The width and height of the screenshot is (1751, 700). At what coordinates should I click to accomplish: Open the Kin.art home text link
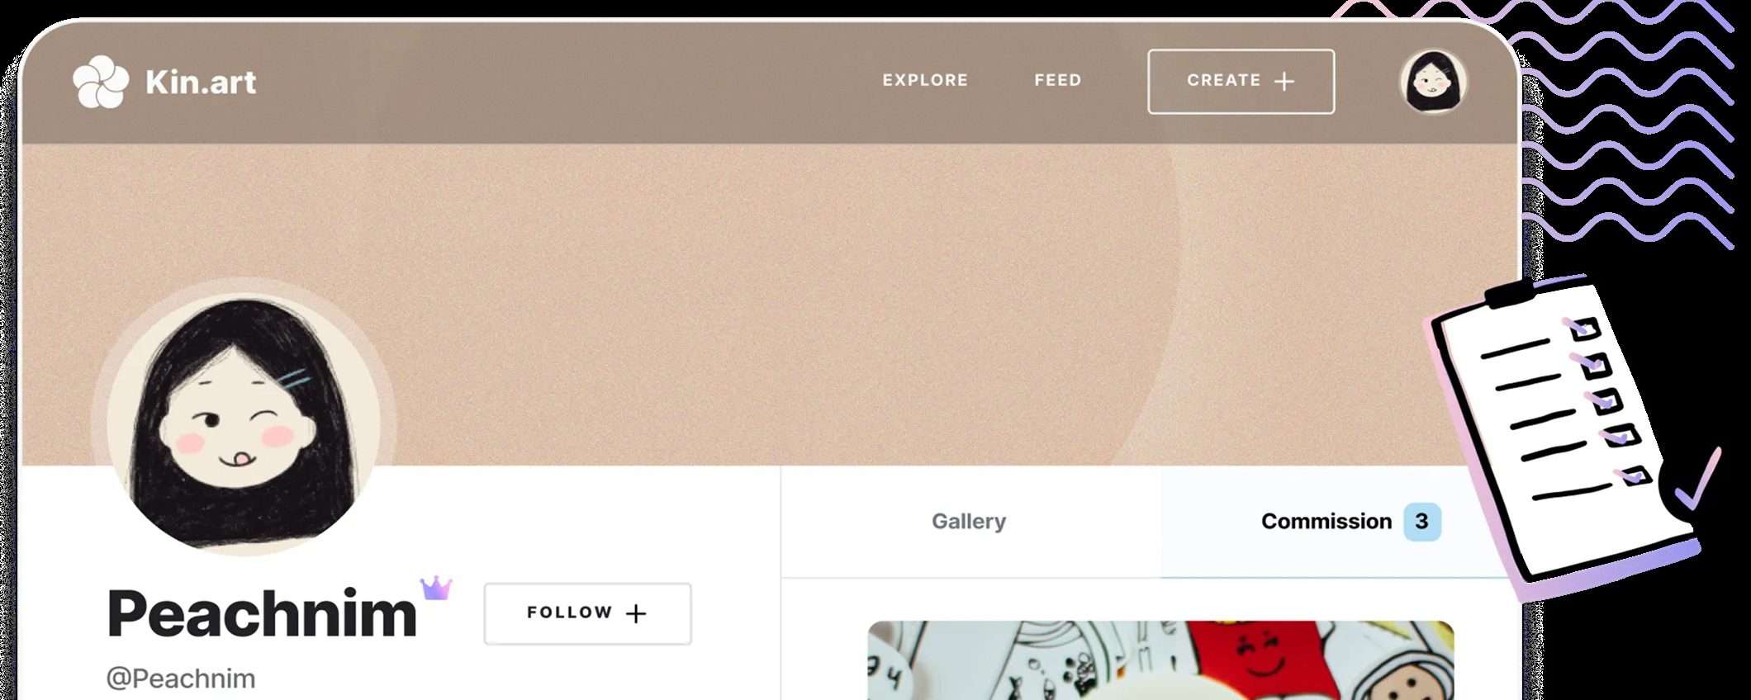pyautogui.click(x=201, y=82)
